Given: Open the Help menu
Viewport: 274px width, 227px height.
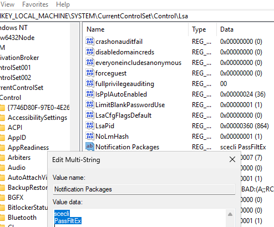Looking at the screenshot, I should pyautogui.click(x=63, y=4).
